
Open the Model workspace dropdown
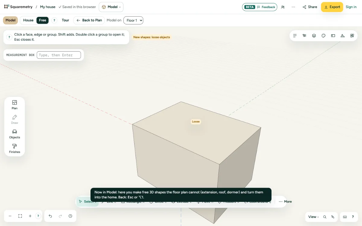pos(111,7)
